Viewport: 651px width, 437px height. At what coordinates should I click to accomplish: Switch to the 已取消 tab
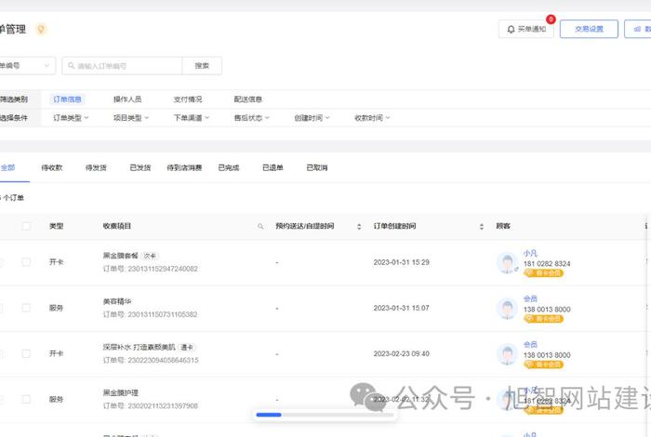[317, 167]
